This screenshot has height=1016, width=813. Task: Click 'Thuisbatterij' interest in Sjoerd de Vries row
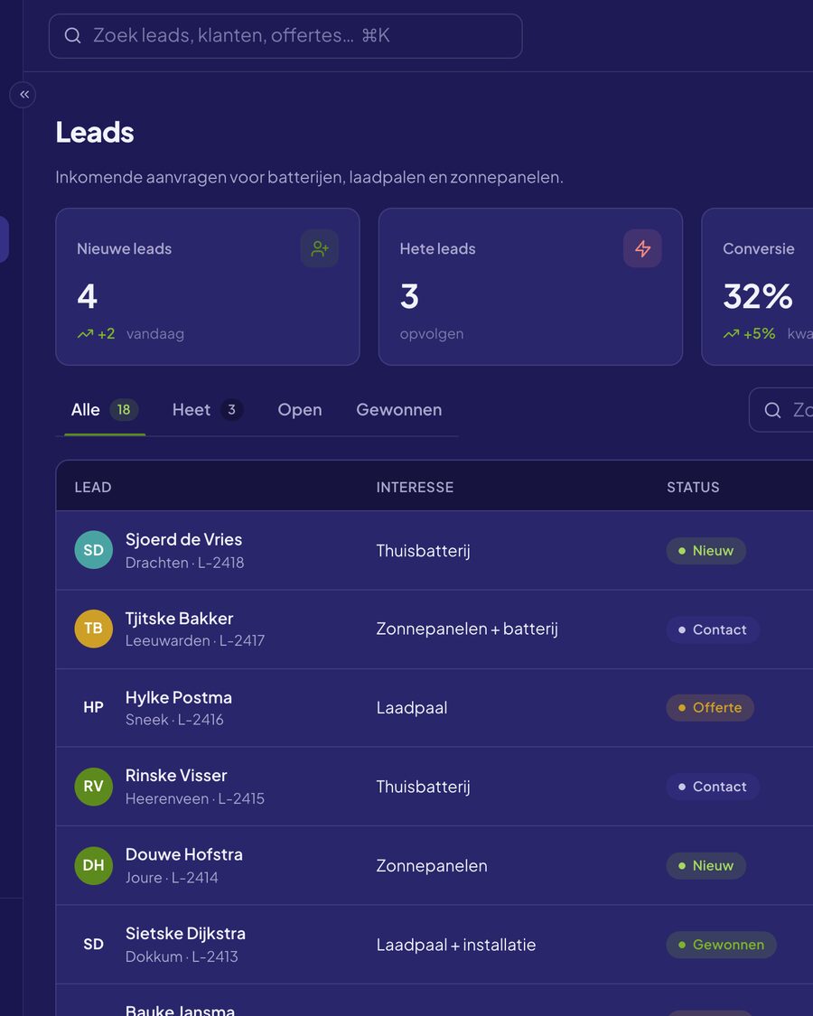click(424, 551)
